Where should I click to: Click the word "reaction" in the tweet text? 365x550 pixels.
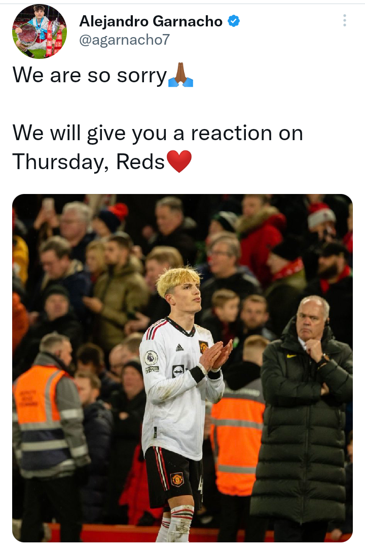pyautogui.click(x=232, y=133)
